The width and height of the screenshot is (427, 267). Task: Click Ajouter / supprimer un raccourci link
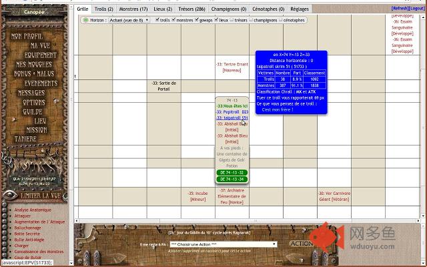209,251
